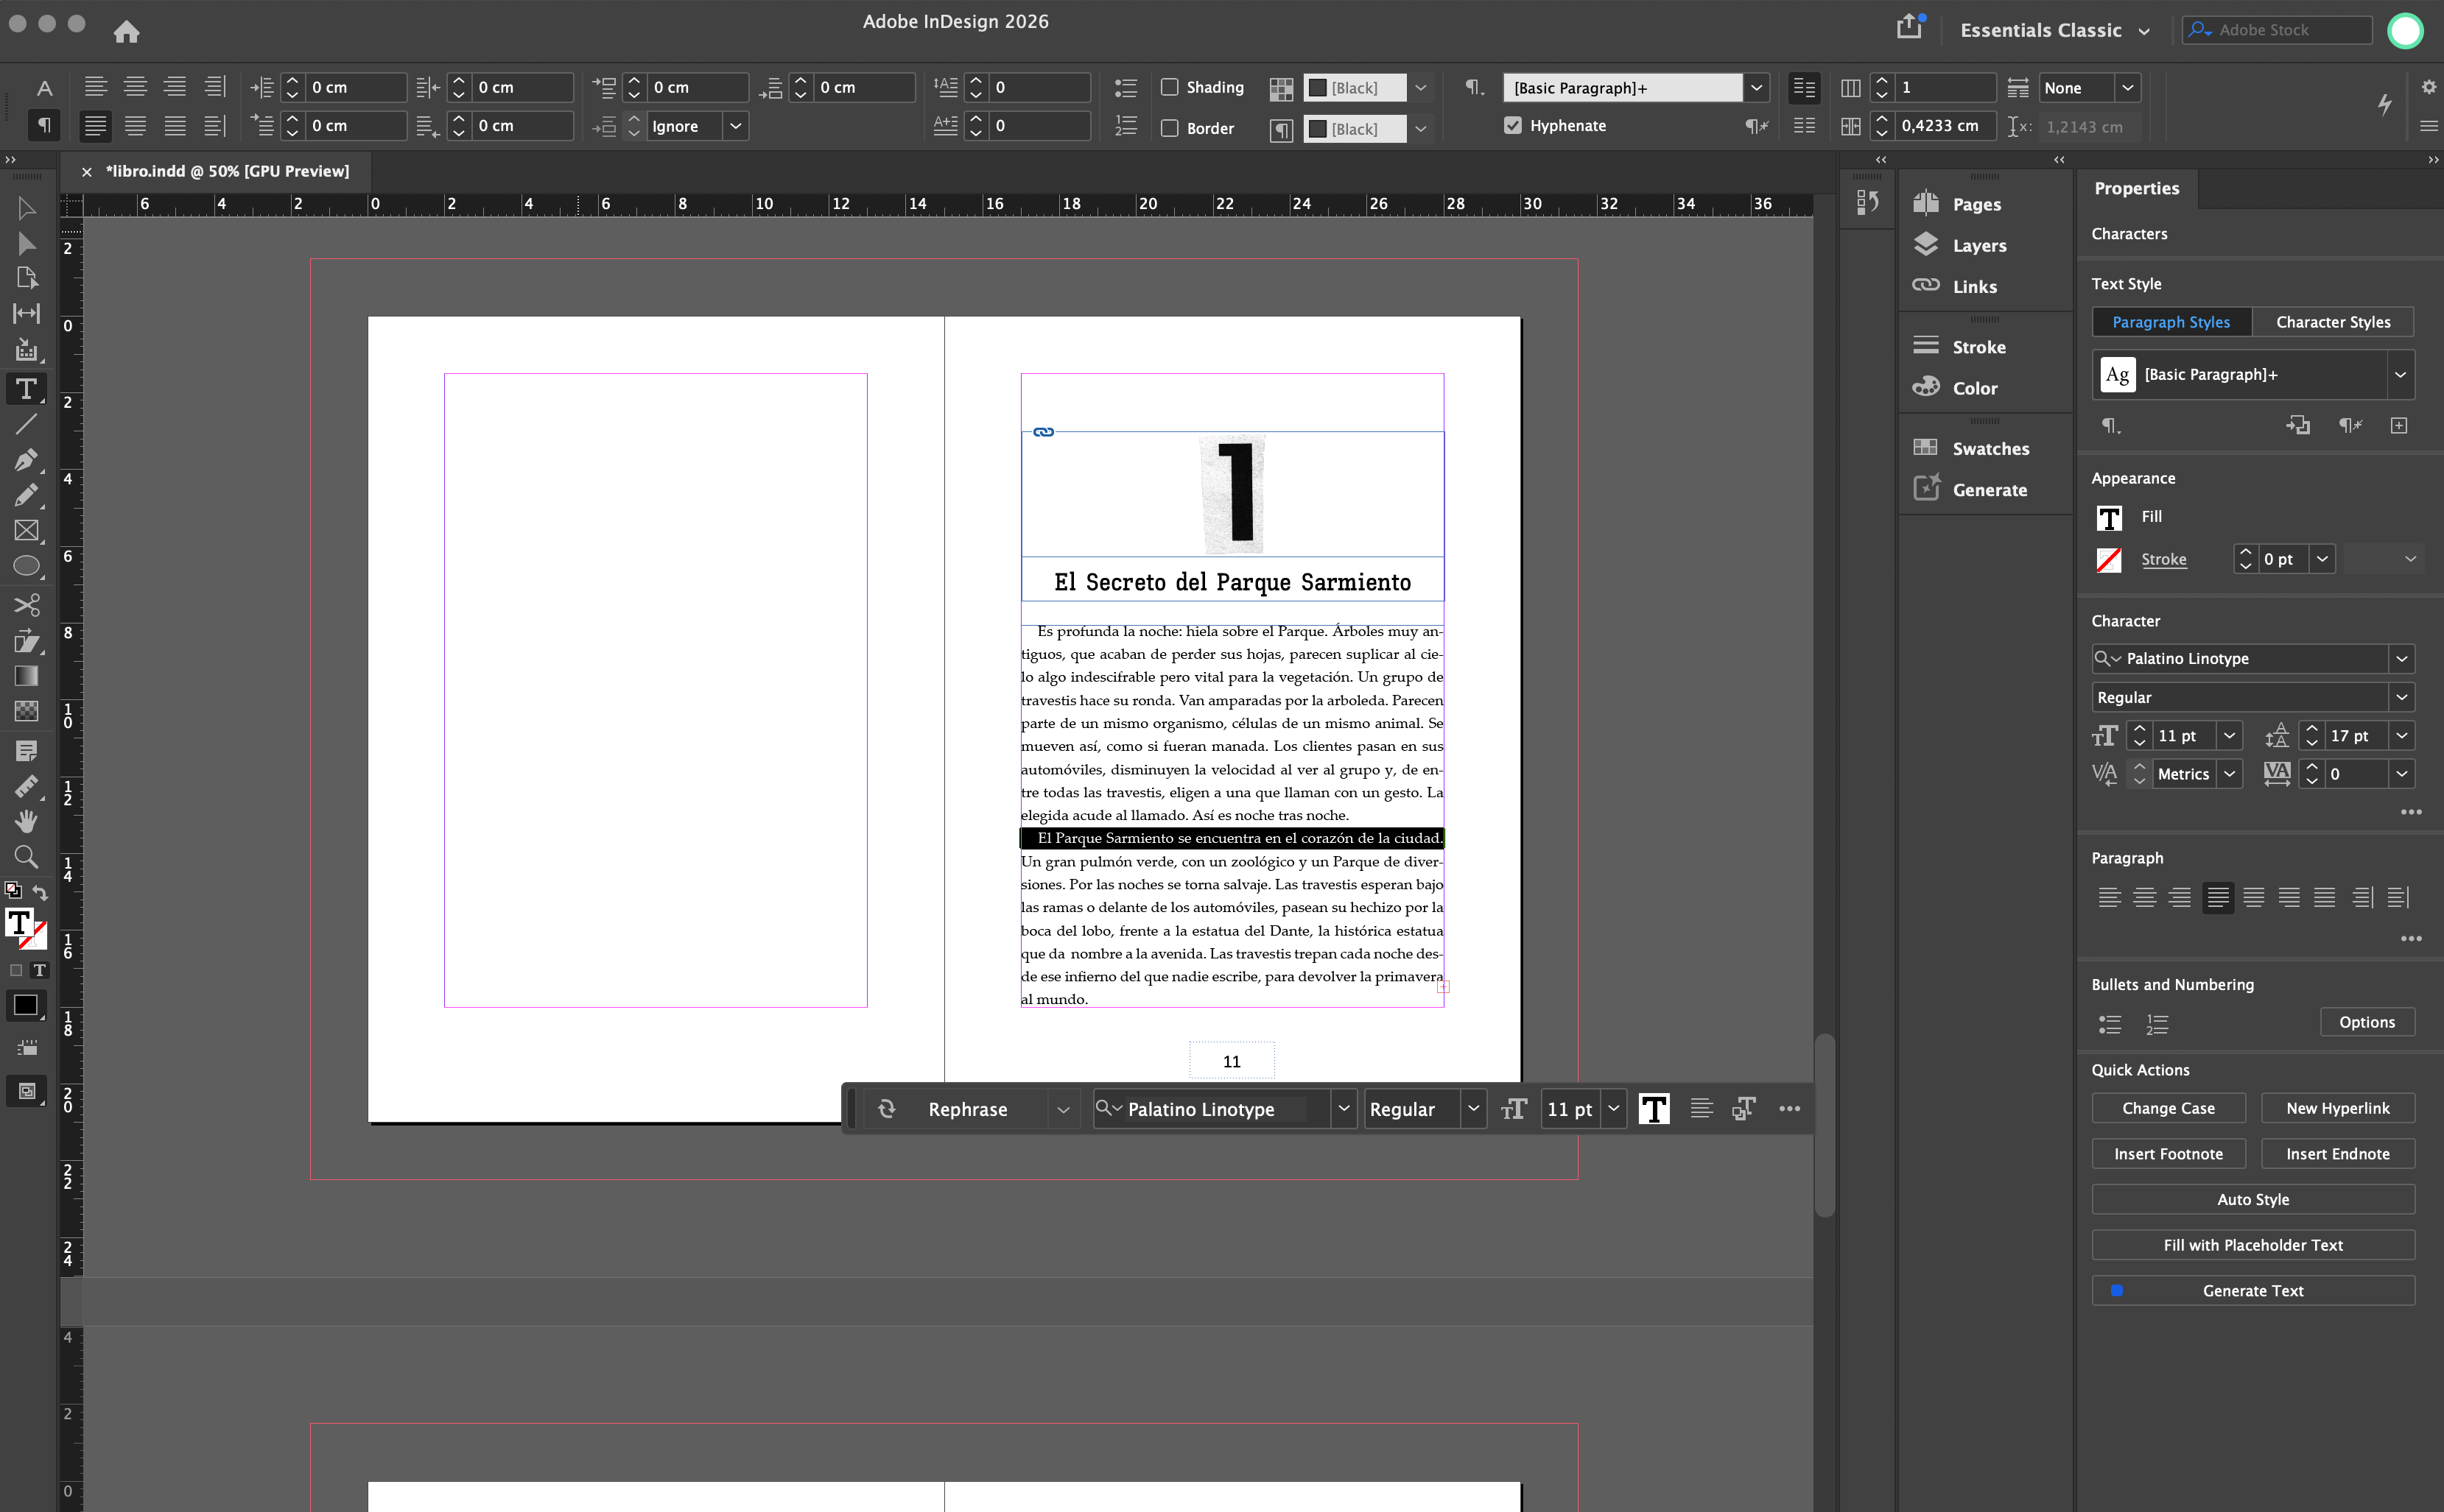Click the Insert Footnote button
The image size is (2444, 1512).
[2168, 1154]
